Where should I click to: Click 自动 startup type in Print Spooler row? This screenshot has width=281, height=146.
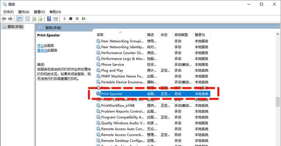(x=178, y=94)
